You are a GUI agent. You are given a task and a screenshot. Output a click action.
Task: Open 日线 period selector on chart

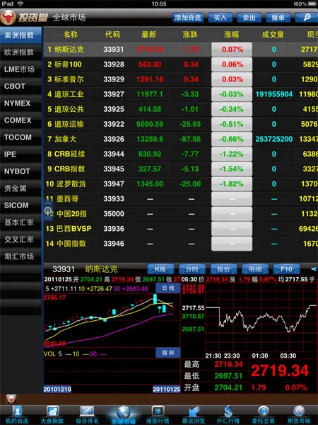pyautogui.click(x=168, y=288)
